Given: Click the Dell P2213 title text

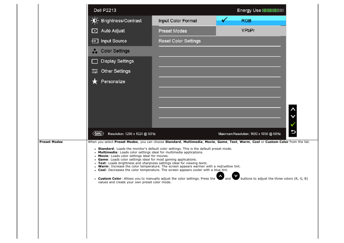Looking at the screenshot, I should point(105,10).
